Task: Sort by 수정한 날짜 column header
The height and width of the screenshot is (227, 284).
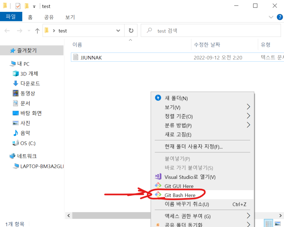Action: (x=207, y=45)
